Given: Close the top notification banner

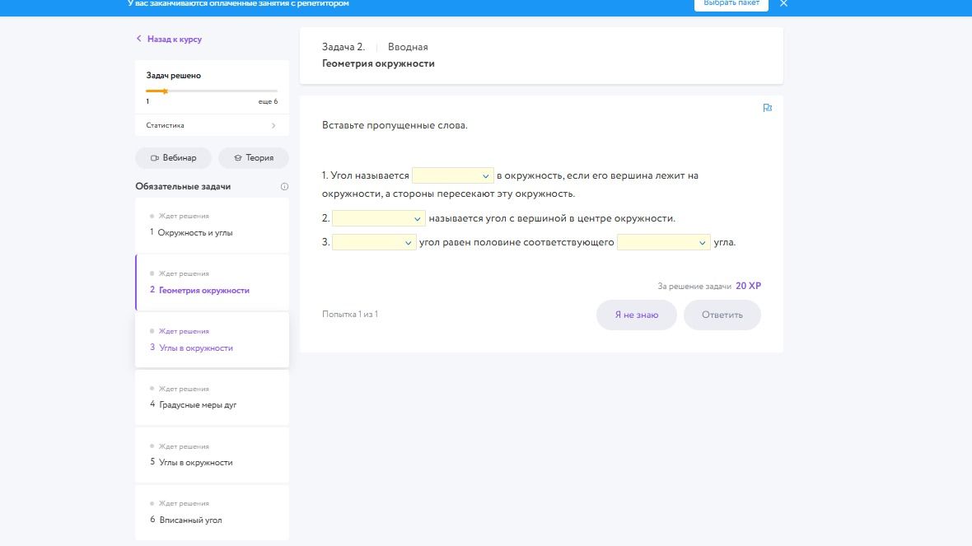Looking at the screenshot, I should 783,4.
